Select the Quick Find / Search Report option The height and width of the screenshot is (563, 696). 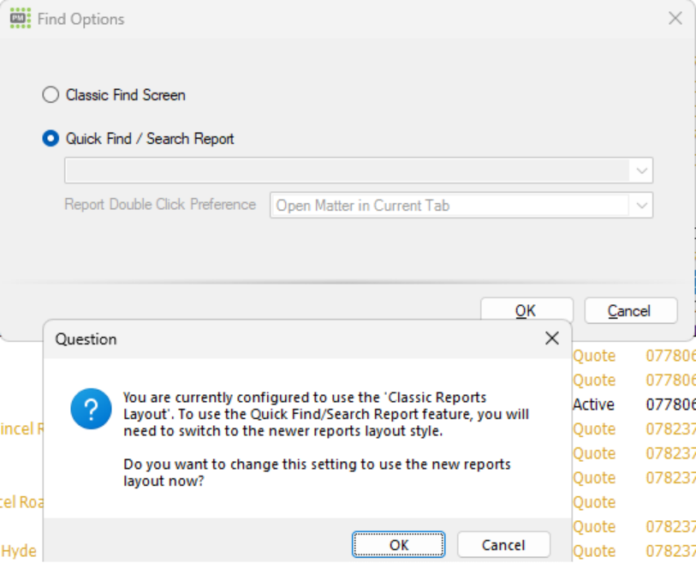click(x=51, y=138)
